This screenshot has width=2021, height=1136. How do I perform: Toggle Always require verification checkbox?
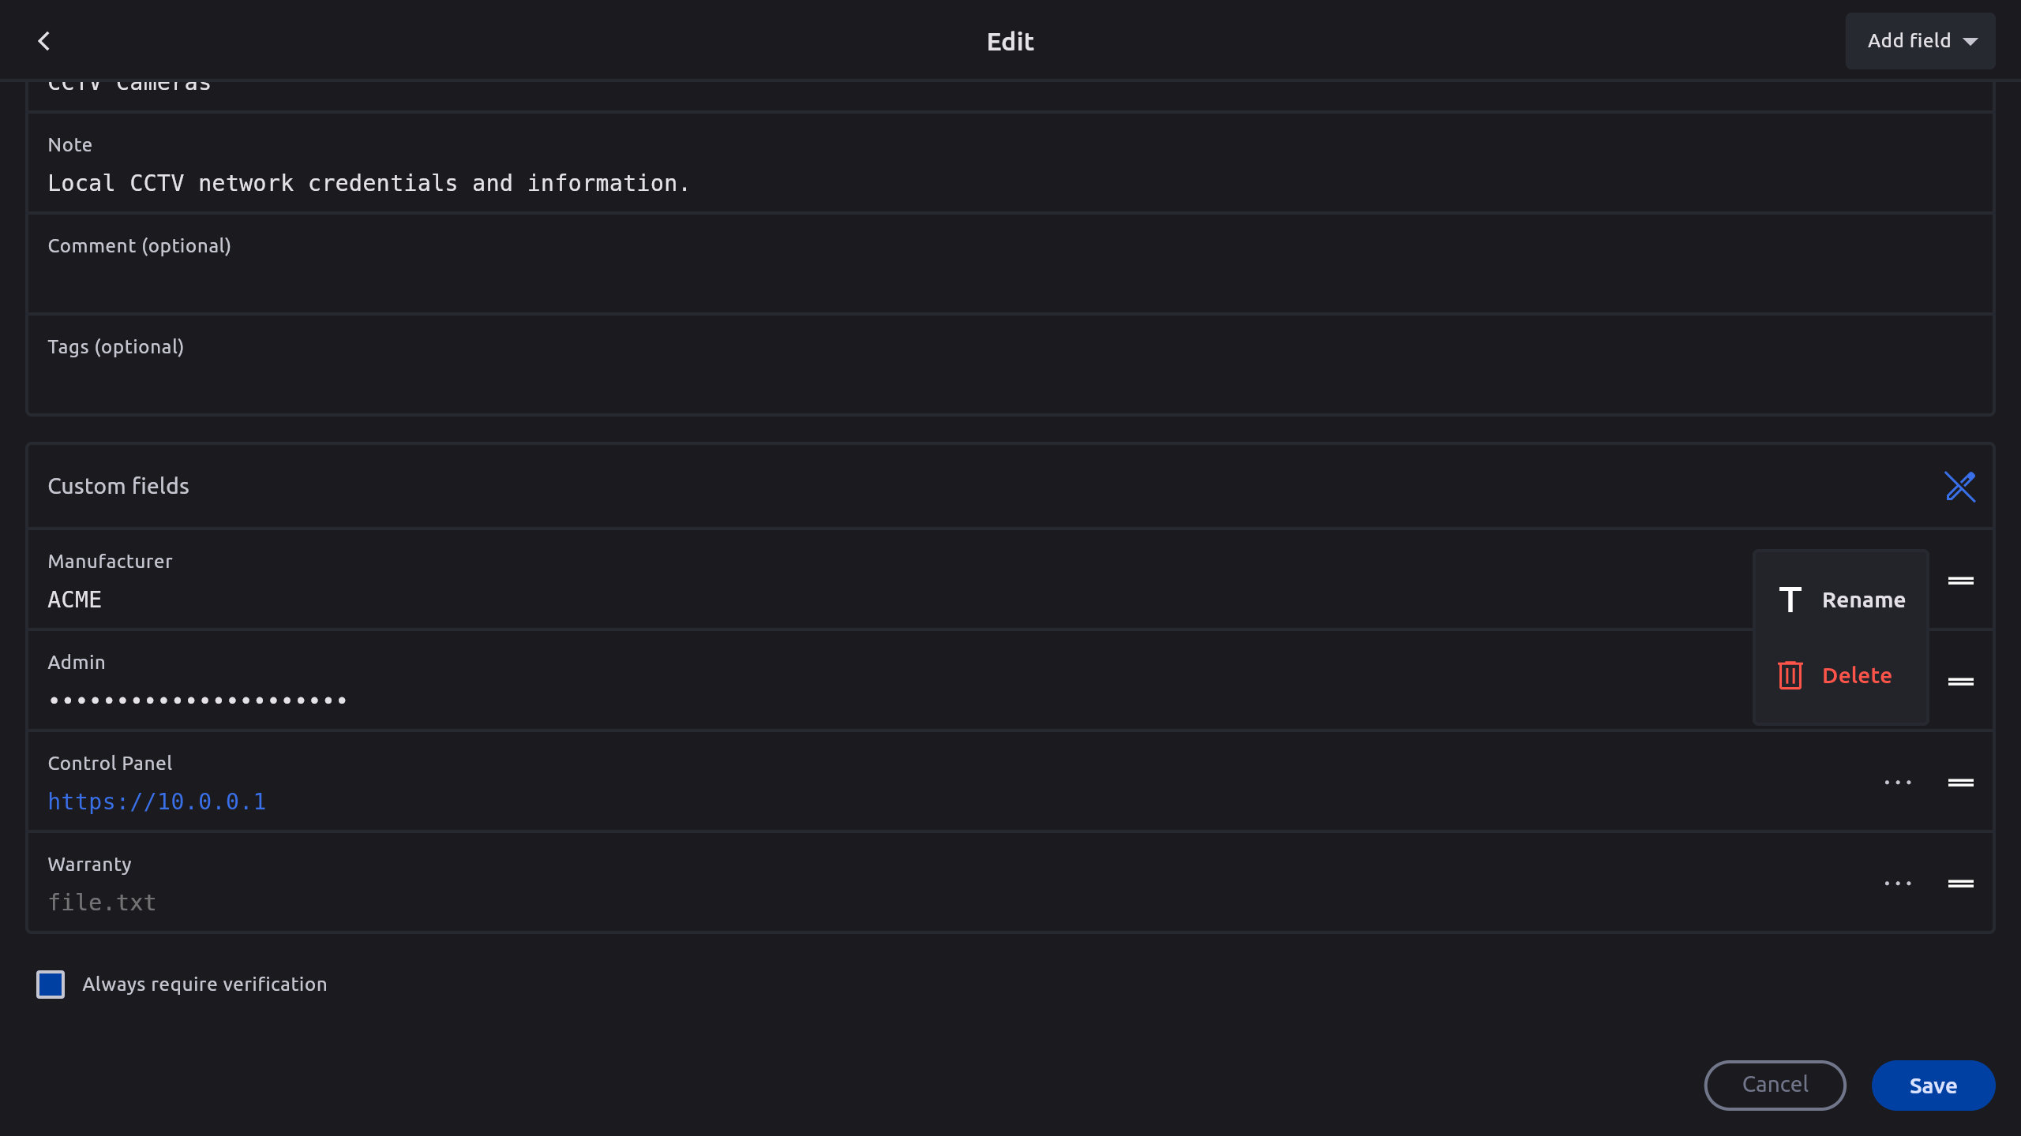[51, 985]
